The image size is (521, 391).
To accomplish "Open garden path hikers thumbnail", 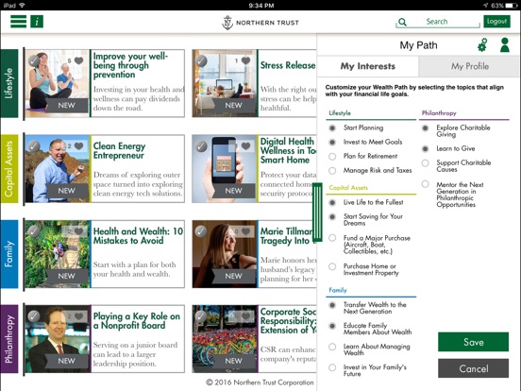I will pos(58,254).
